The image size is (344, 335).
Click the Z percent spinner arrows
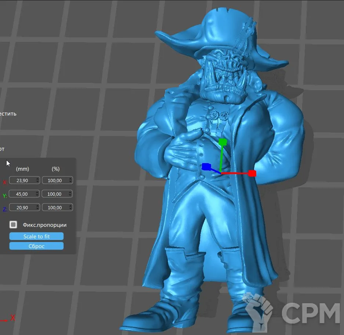(x=70, y=207)
